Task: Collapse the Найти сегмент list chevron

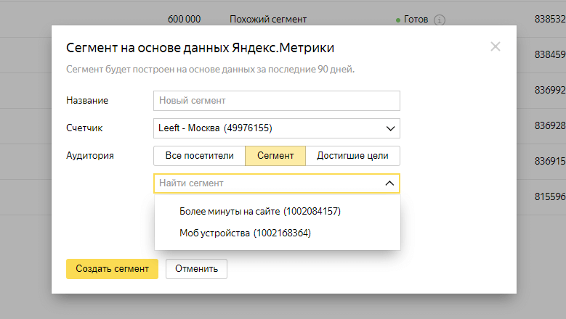Action: [x=389, y=183]
